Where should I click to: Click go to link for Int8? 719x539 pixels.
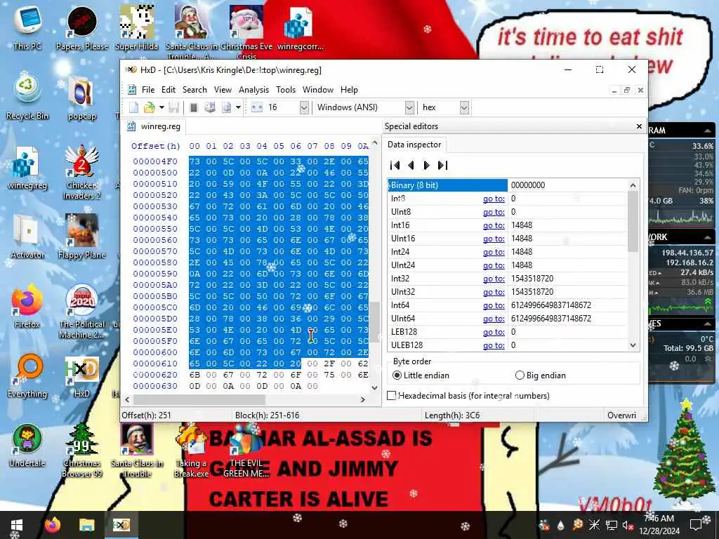pyautogui.click(x=494, y=199)
